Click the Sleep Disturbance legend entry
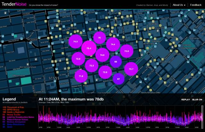The height and width of the screenshot is (132, 205). pyautogui.click(x=13, y=124)
